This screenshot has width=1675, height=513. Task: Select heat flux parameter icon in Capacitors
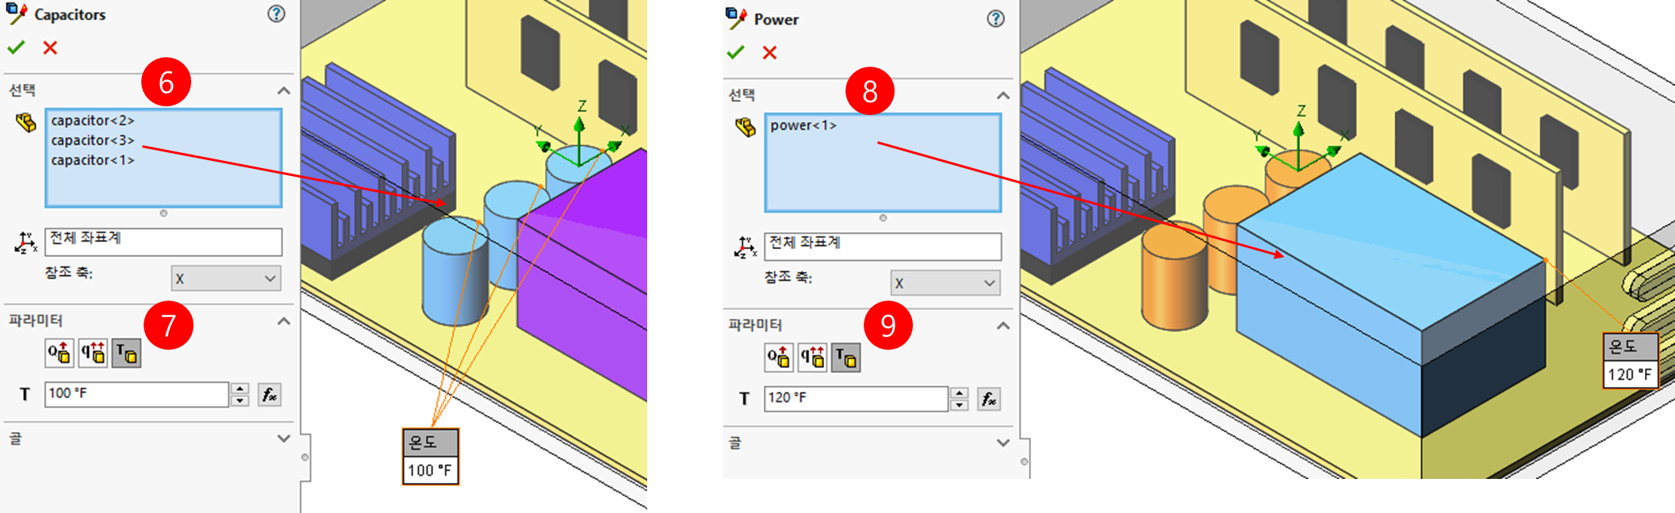[93, 353]
